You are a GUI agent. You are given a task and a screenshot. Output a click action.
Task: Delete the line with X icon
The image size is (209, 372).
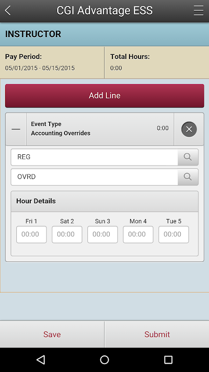(189, 129)
